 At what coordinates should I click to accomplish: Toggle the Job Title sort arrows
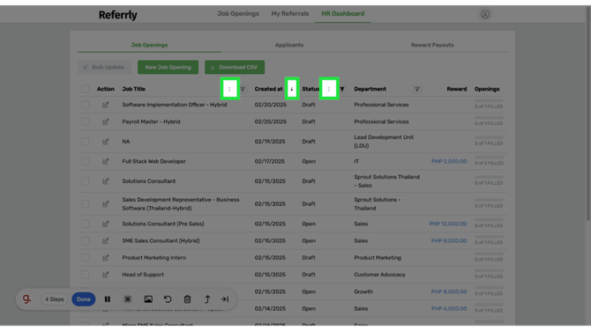pos(229,89)
